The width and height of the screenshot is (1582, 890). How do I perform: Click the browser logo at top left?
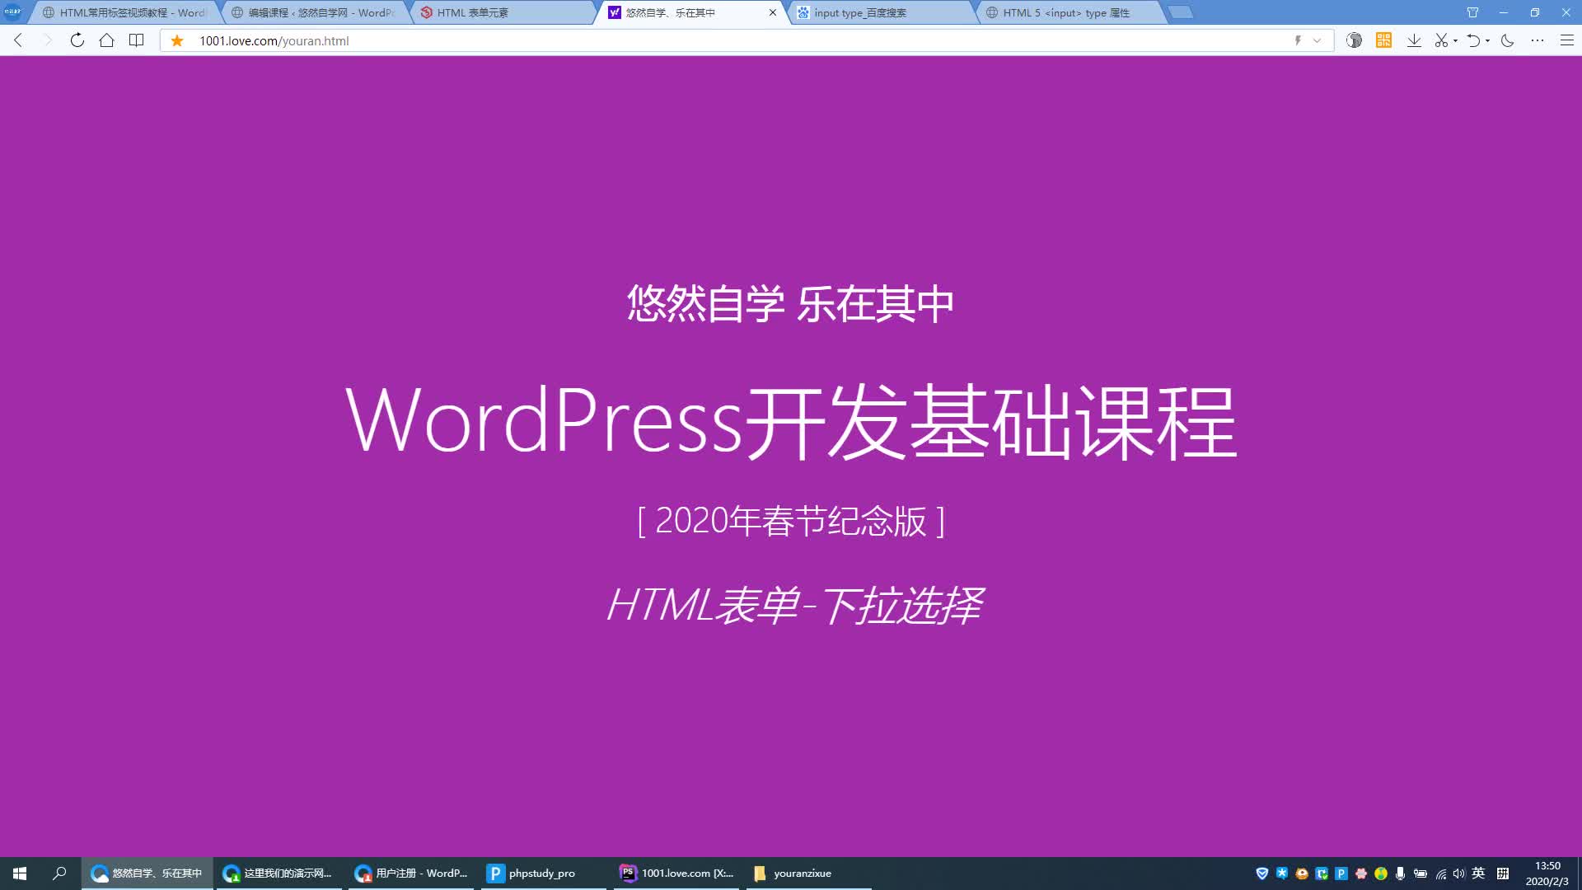[x=12, y=12]
